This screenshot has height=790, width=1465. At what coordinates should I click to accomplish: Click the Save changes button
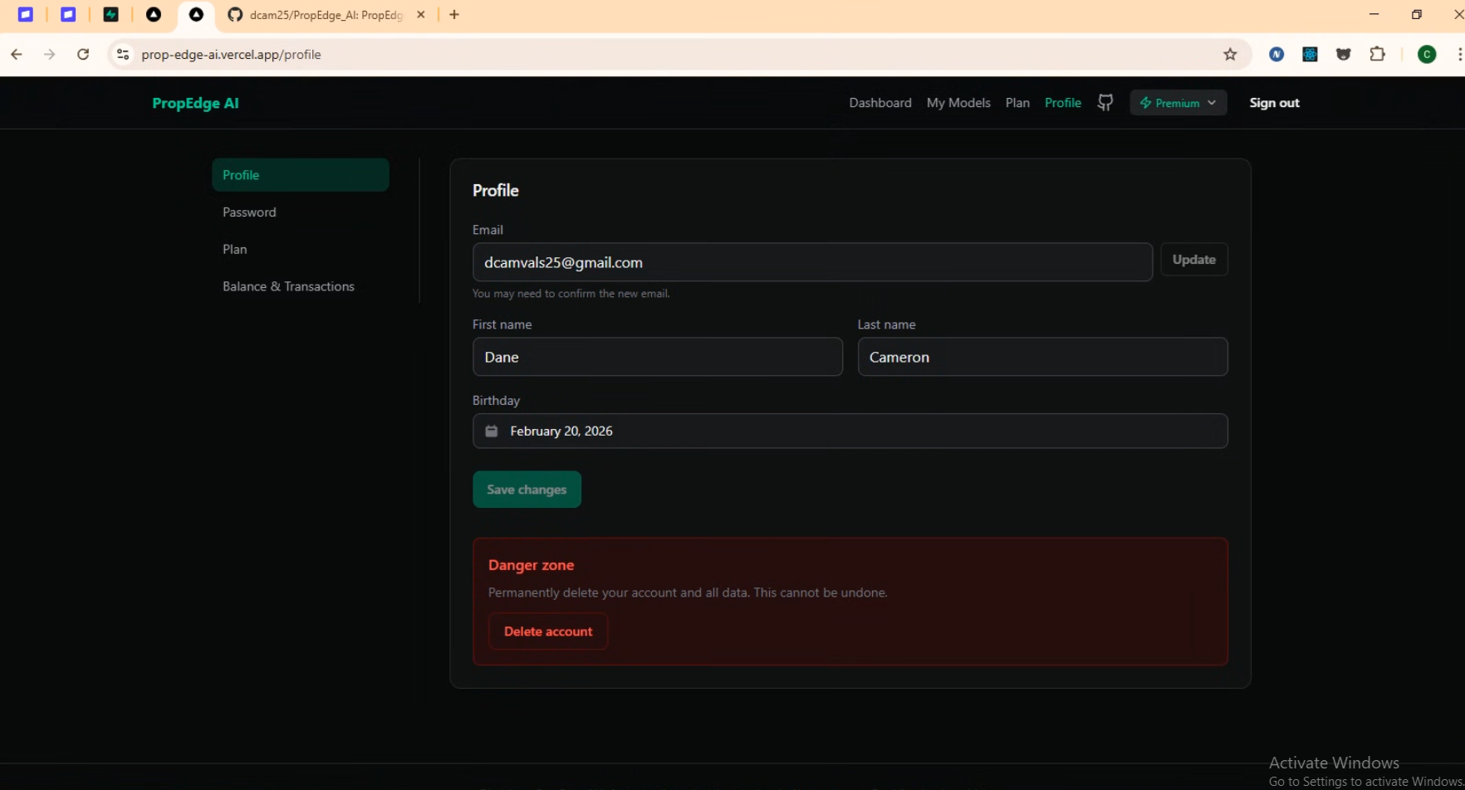(x=527, y=490)
